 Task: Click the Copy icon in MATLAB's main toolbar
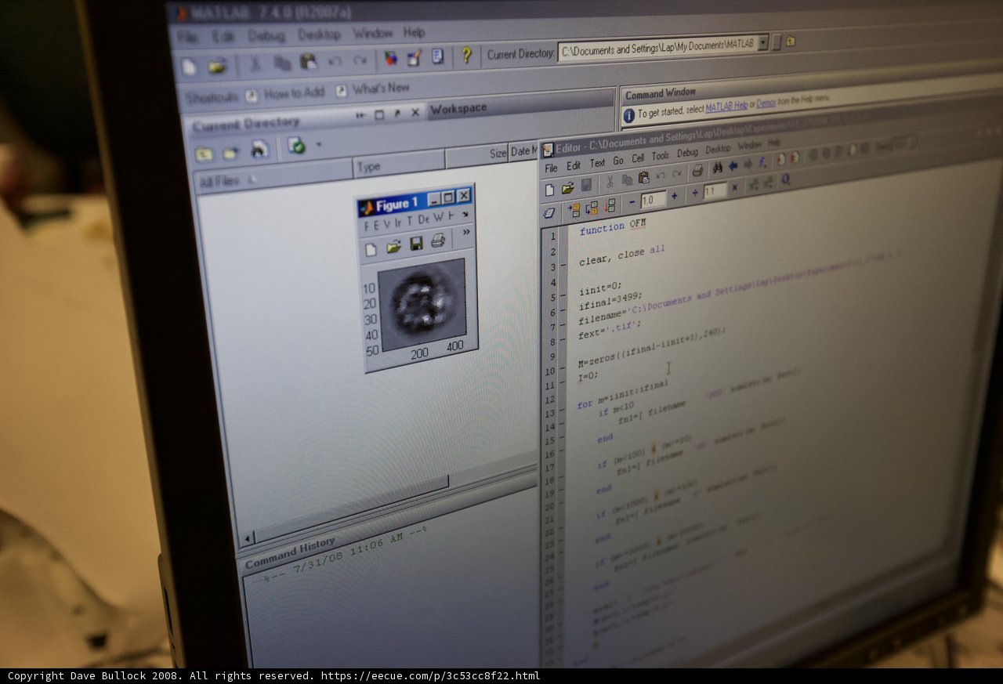pos(282,63)
